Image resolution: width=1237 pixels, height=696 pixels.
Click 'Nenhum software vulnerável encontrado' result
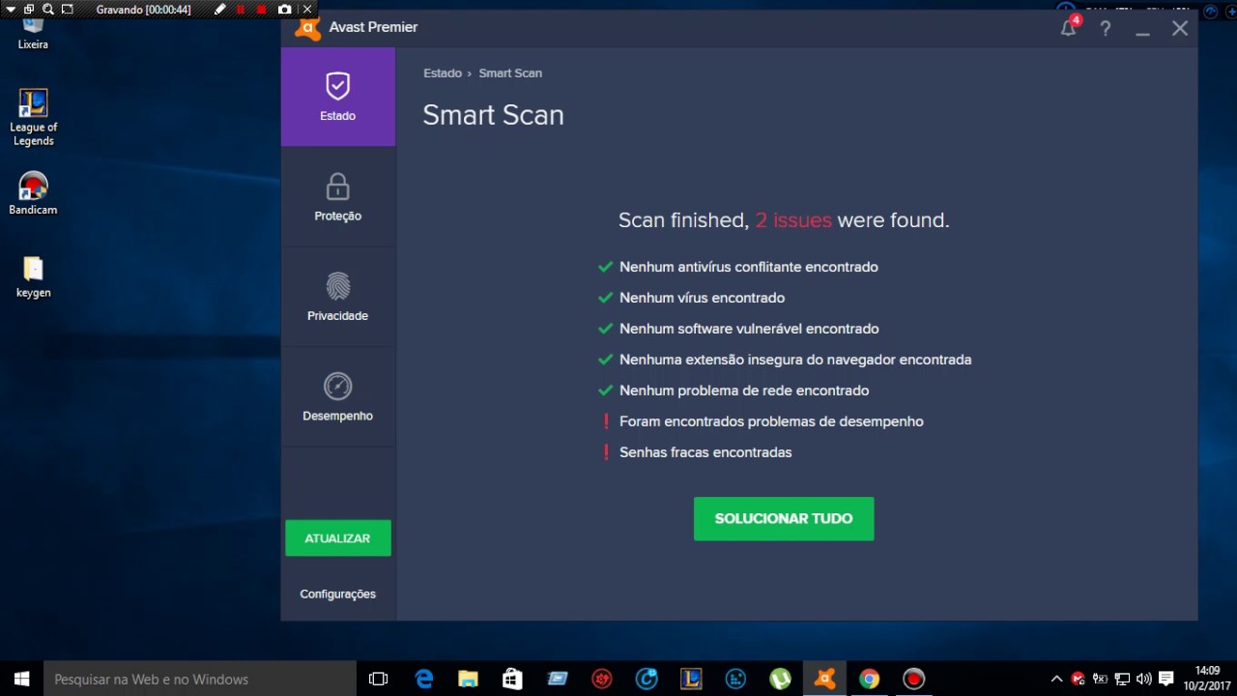749,329
